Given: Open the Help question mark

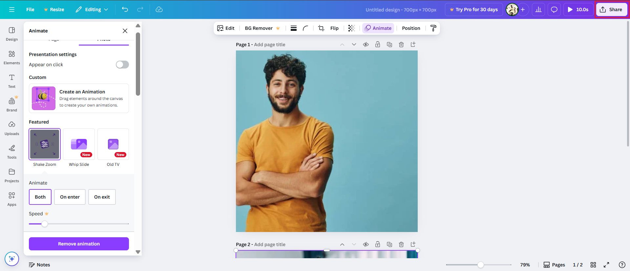Looking at the screenshot, I should 622,265.
